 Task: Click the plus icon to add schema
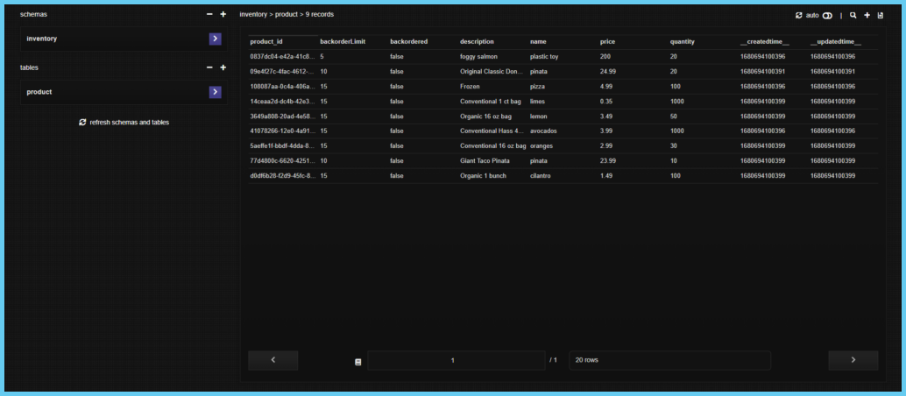tap(223, 15)
